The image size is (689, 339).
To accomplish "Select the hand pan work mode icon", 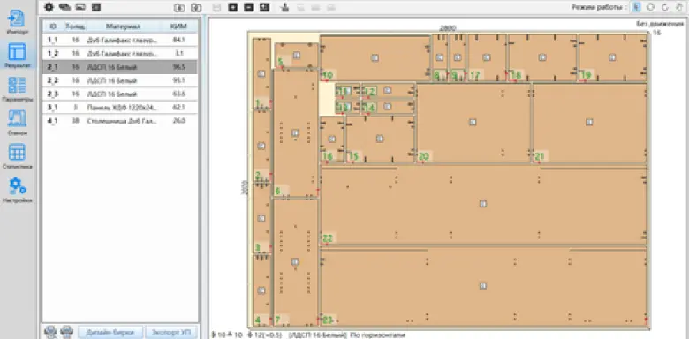I will 679,7.
